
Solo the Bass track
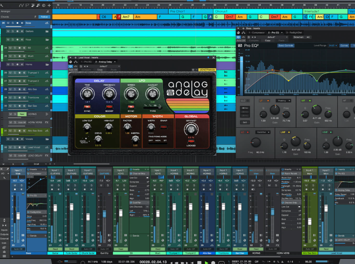pyautogui.click(x=13, y=23)
